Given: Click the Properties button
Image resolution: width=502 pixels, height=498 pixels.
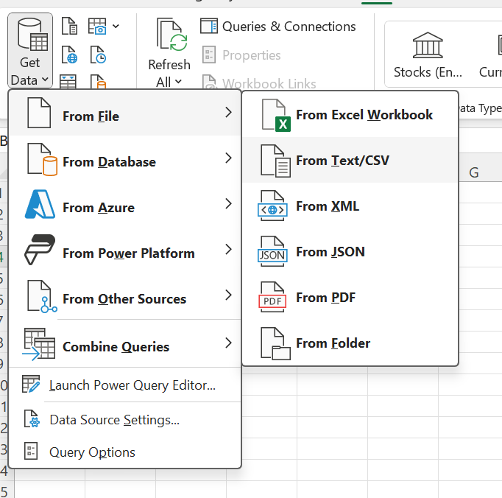Looking at the screenshot, I should [x=241, y=55].
